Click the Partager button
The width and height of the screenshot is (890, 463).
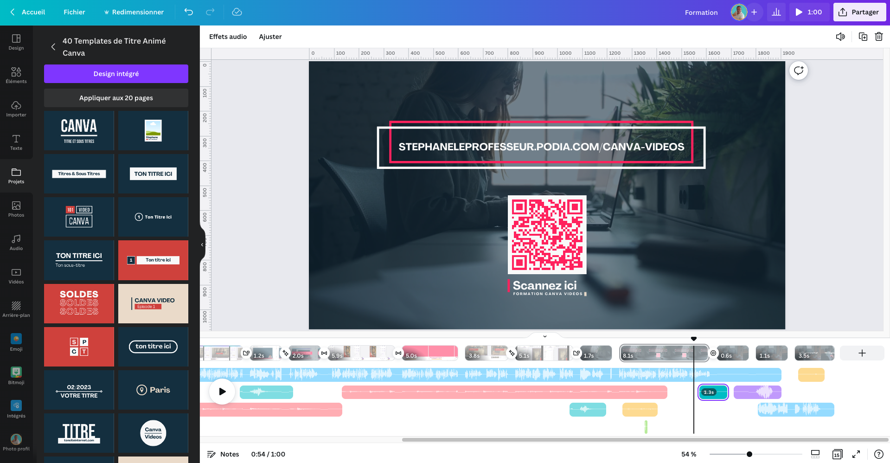pos(859,12)
